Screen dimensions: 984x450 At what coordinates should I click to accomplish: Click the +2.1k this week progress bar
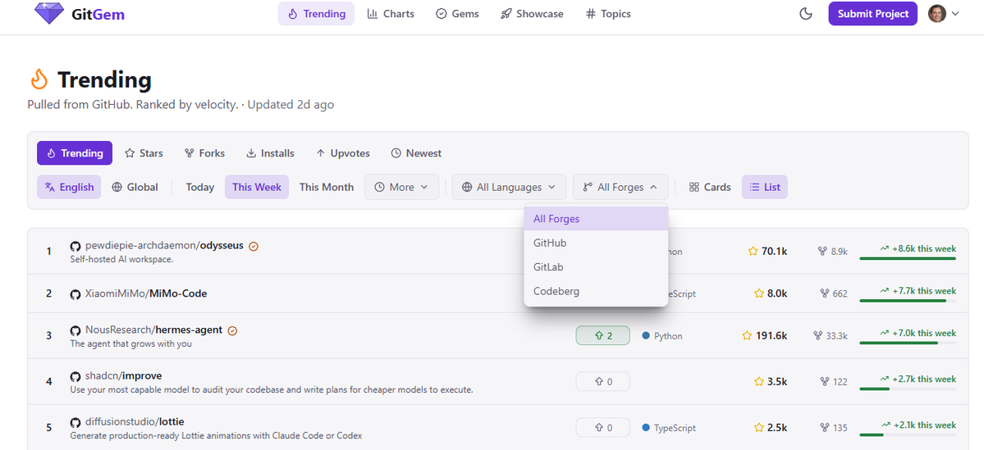pos(908,434)
